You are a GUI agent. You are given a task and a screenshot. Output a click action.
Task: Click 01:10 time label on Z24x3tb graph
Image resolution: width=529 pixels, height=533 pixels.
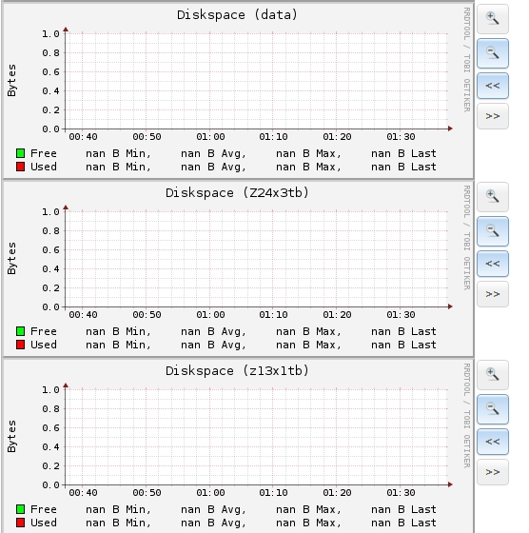pos(273,315)
